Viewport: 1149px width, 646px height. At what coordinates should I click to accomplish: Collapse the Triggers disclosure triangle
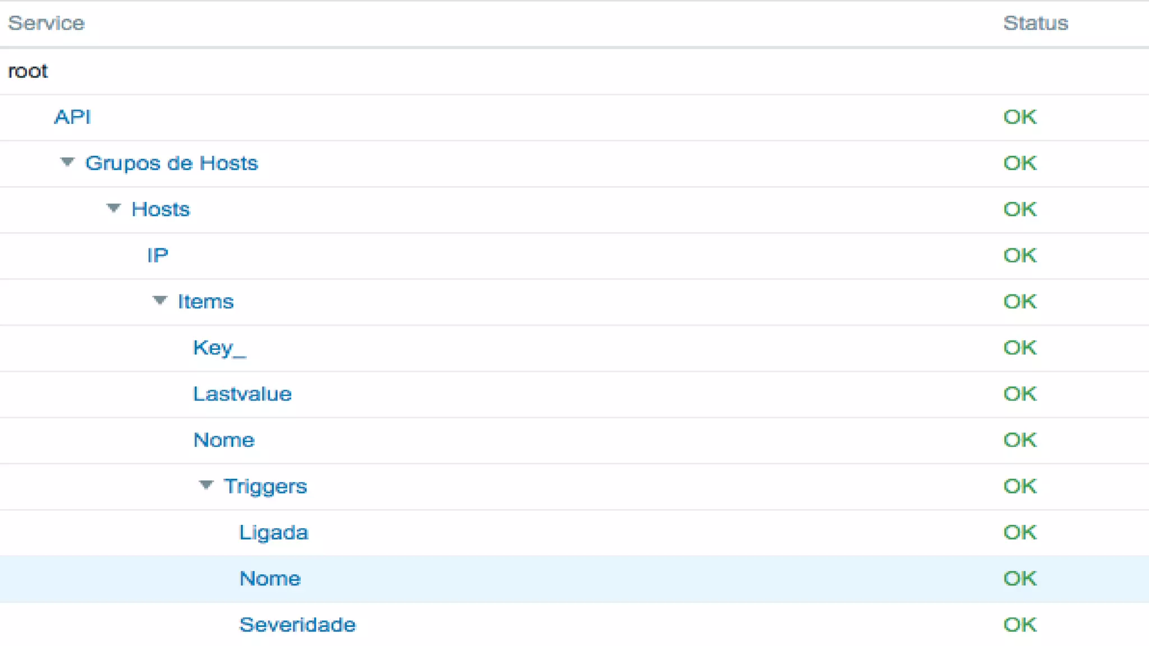206,486
